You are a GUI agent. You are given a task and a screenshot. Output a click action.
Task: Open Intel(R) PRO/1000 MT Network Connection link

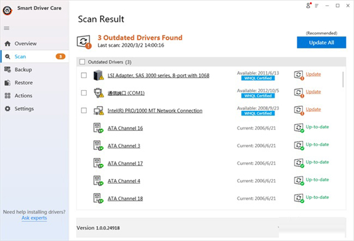pyautogui.click(x=155, y=111)
